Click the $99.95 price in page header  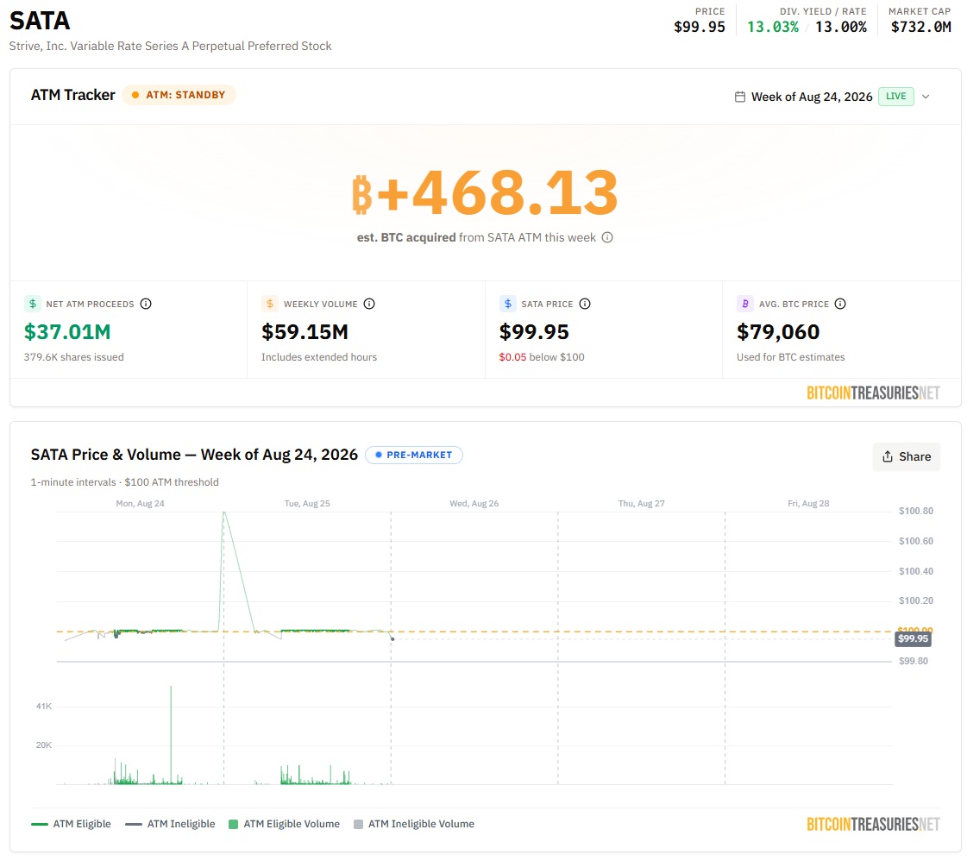(700, 27)
